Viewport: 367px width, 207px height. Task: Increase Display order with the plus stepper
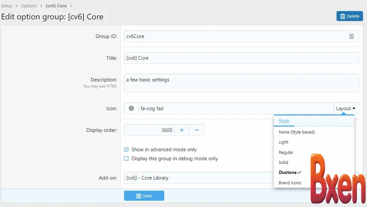pos(182,130)
